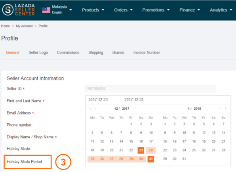This screenshot has width=236, height=172.
Task: Select December 23 in the 2017 calendar
Action: click(x=141, y=150)
